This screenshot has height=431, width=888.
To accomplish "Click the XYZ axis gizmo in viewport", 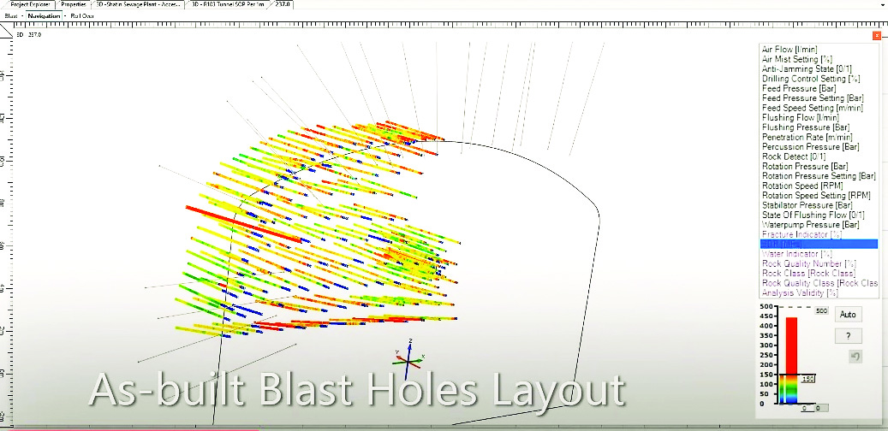I will 410,352.
